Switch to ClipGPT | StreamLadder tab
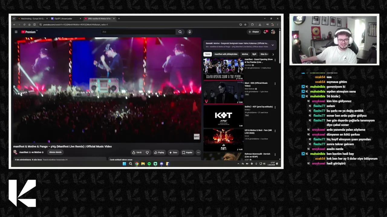 point(65,19)
